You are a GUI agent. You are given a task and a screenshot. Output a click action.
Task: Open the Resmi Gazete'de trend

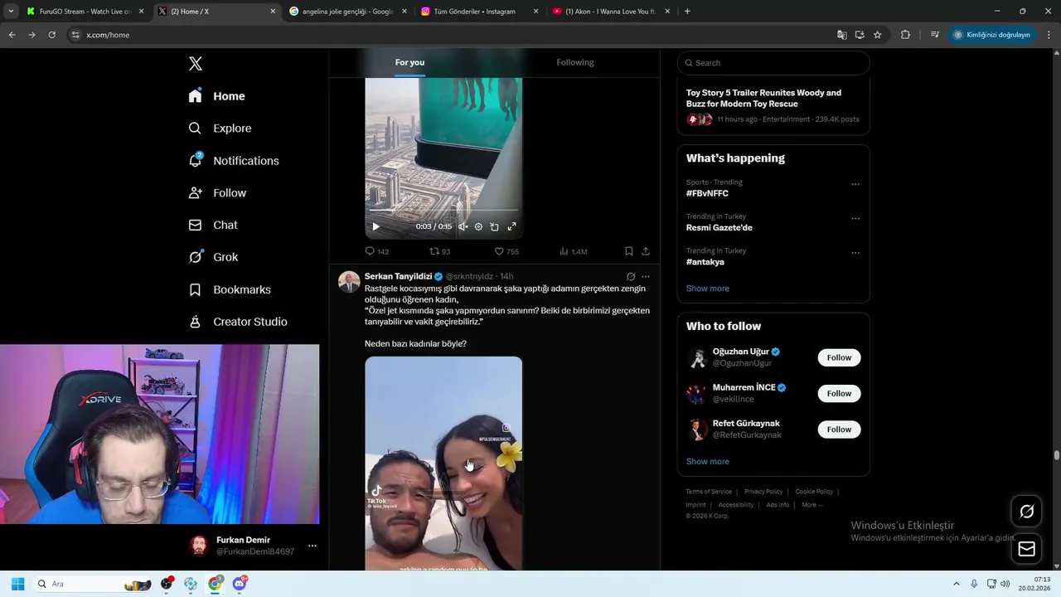[x=719, y=227]
